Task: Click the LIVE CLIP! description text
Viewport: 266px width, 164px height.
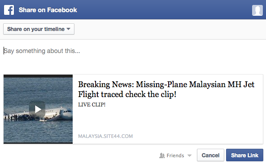Action: 92,105
